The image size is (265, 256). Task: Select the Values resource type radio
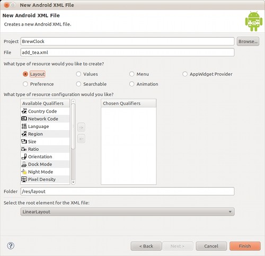tap(78, 74)
